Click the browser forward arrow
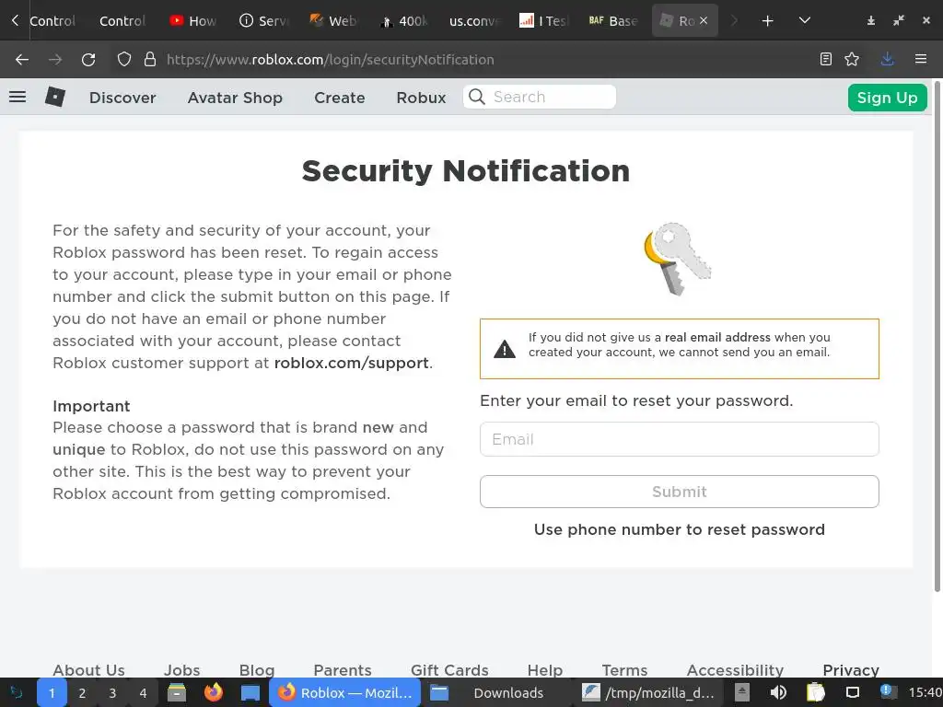 pyautogui.click(x=55, y=60)
